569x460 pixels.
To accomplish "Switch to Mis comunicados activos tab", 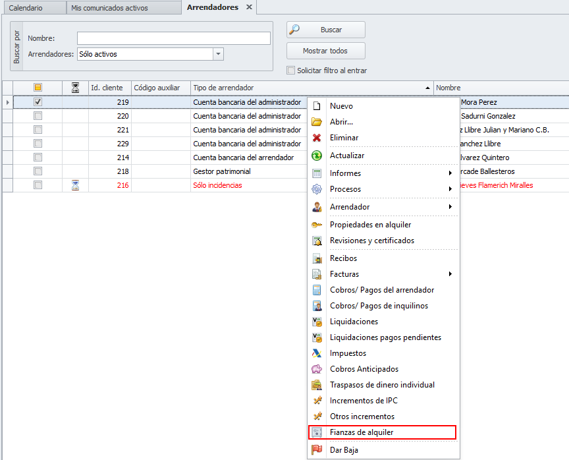I will tap(110, 8).
